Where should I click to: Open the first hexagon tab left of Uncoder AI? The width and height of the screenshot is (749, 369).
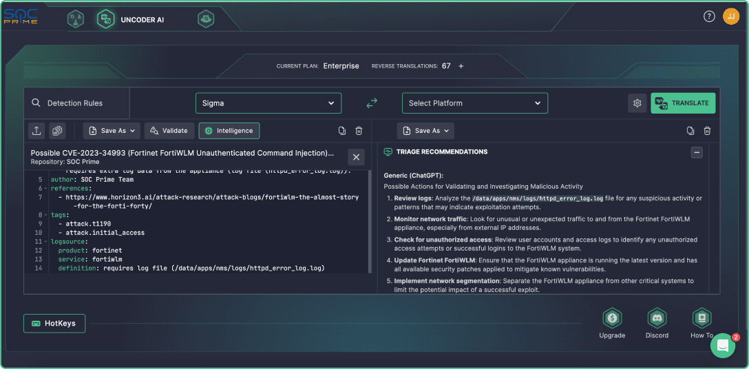(x=75, y=19)
